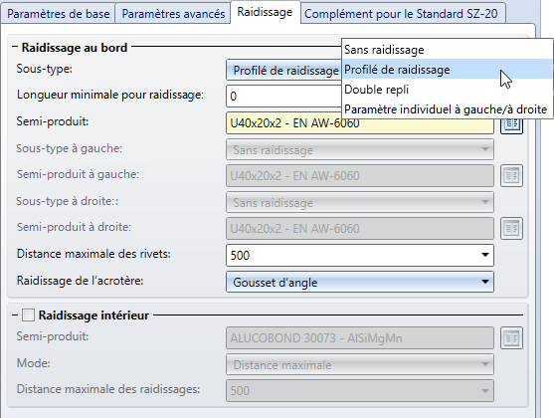Click the catalog icon for Semi-produit à droite
The height and width of the screenshot is (418, 554).
[511, 229]
